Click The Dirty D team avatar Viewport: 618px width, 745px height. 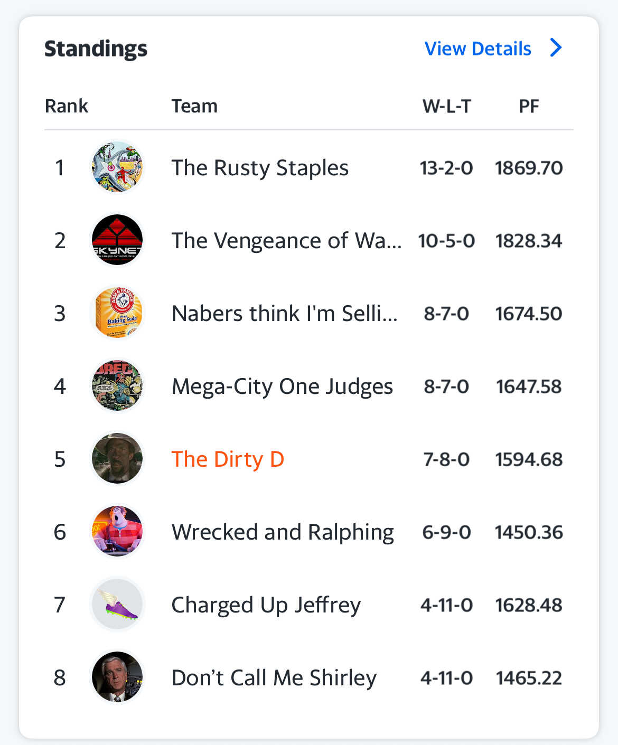tap(117, 459)
